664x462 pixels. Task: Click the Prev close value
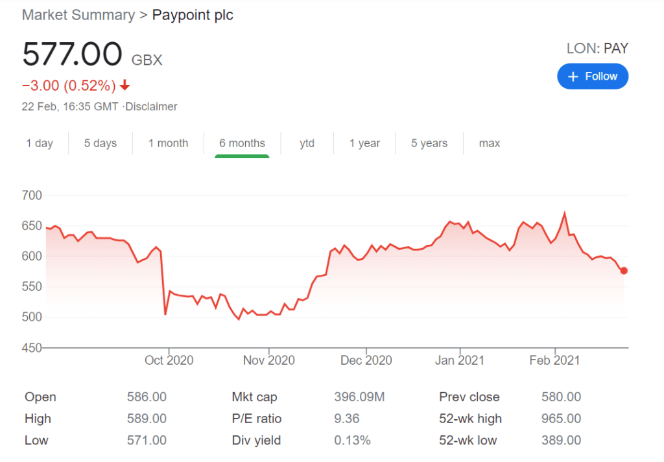562,397
